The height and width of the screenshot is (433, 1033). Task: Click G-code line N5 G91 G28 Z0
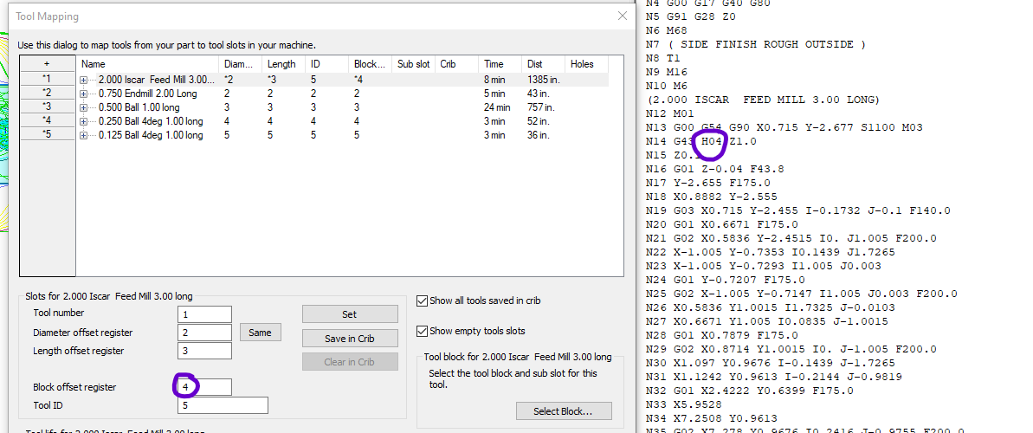pos(690,16)
